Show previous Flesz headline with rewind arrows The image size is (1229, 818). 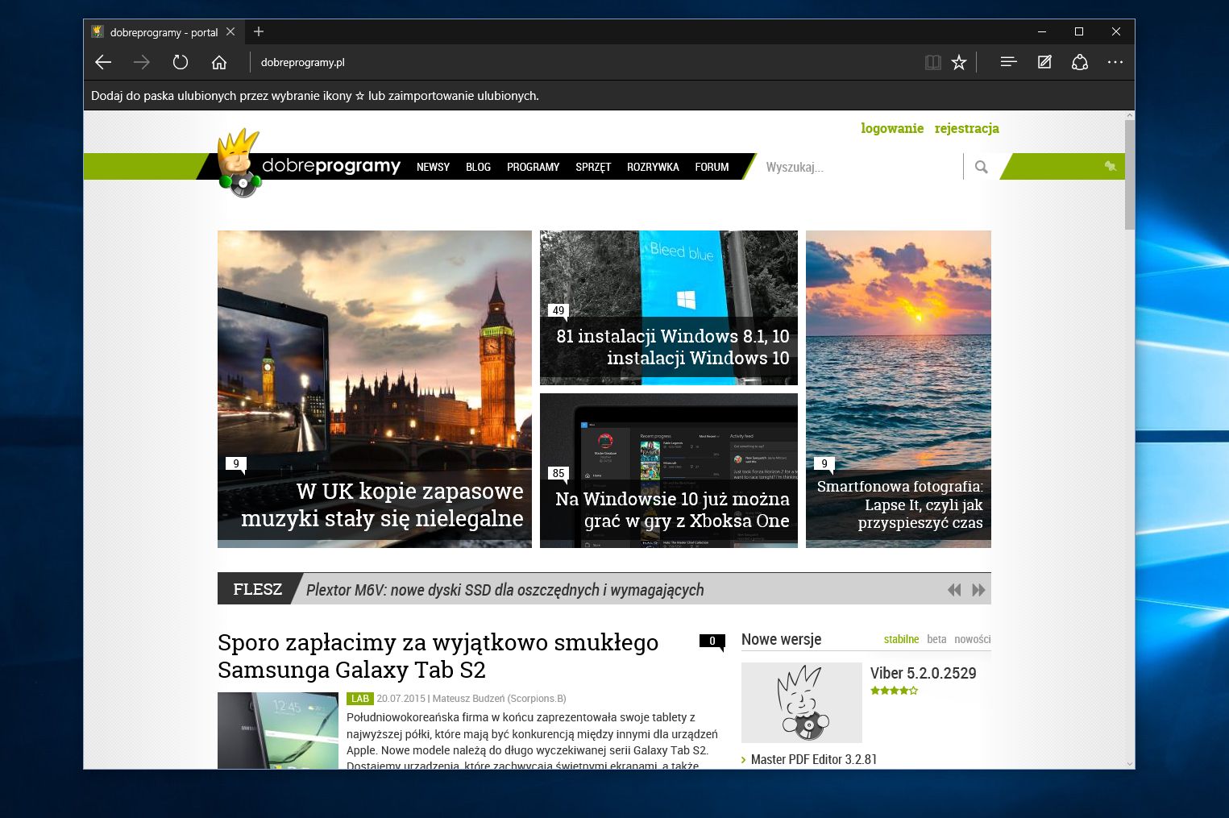[954, 590]
